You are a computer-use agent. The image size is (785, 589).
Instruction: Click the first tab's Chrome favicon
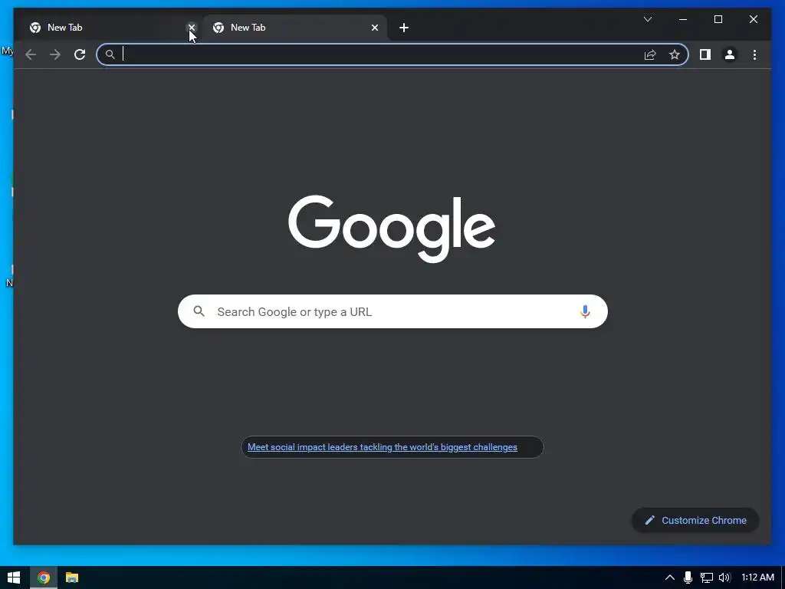[35, 28]
